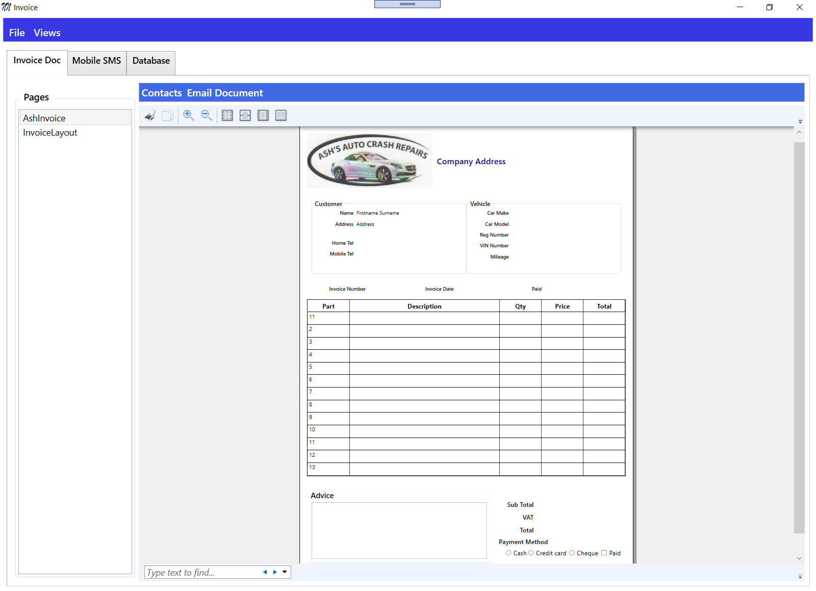Check the Paid checkbox
Image resolution: width=816 pixels, height=591 pixels.
604,553
